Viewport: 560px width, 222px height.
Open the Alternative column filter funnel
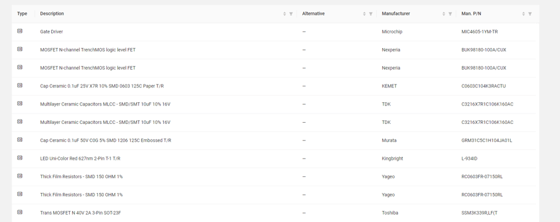click(x=371, y=14)
